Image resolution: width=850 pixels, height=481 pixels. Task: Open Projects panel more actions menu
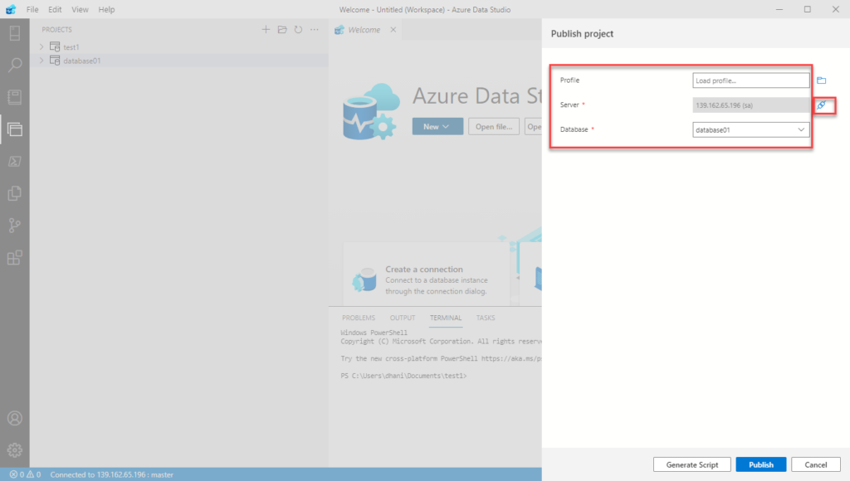coord(315,29)
